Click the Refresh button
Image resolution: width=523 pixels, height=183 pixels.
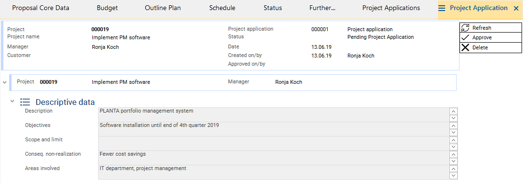(x=491, y=28)
